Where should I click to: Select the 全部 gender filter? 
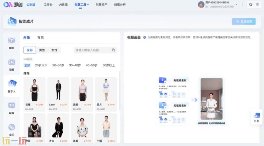pos(30,50)
